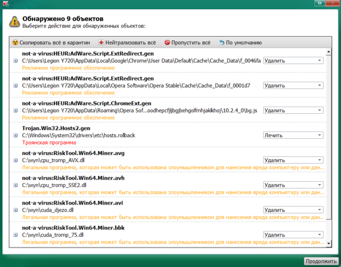The width and height of the screenshot is (341, 267).
Task: Click the red neutralize-all icon
Action: 101,43
